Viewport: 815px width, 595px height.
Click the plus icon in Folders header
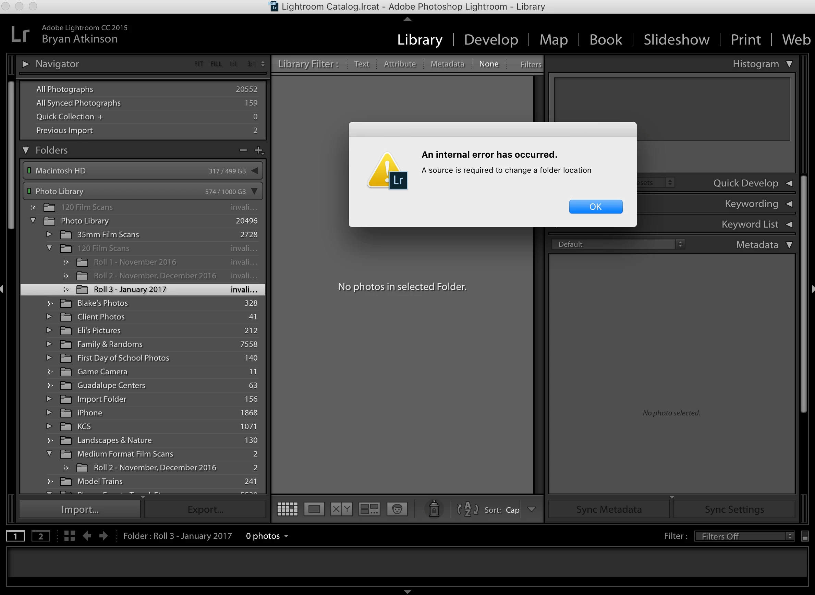pos(258,150)
